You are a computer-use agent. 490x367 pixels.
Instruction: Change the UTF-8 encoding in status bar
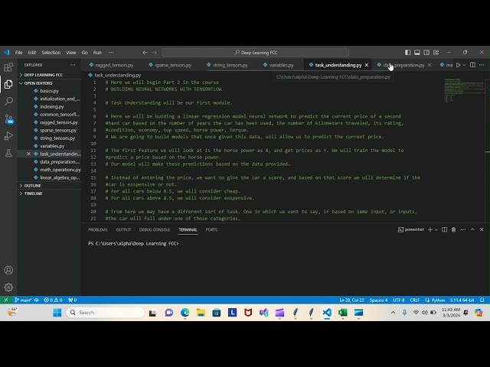(399, 300)
